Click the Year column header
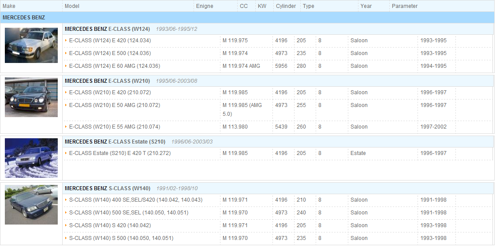Screen dimensions: 496x247 click(366, 6)
